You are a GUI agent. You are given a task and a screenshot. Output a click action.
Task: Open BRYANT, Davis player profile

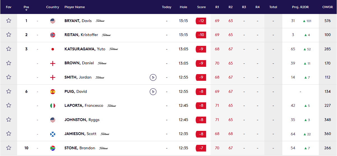click(78, 21)
